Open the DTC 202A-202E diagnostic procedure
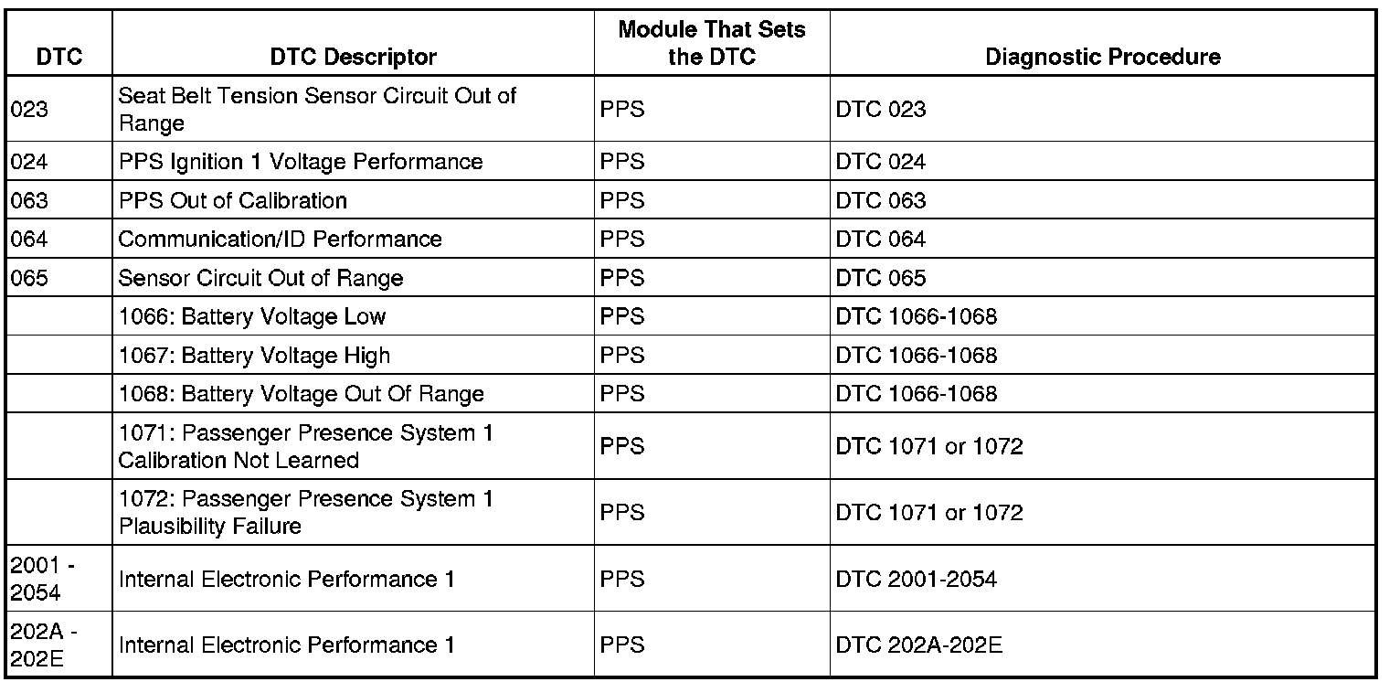This screenshot has width=1389, height=682. click(918, 645)
